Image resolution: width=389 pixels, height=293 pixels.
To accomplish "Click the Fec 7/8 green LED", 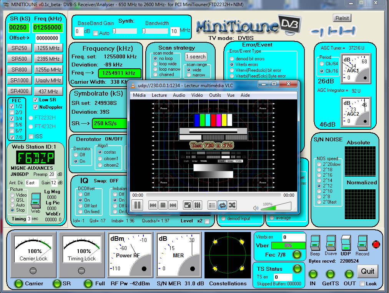I will point(297,255).
